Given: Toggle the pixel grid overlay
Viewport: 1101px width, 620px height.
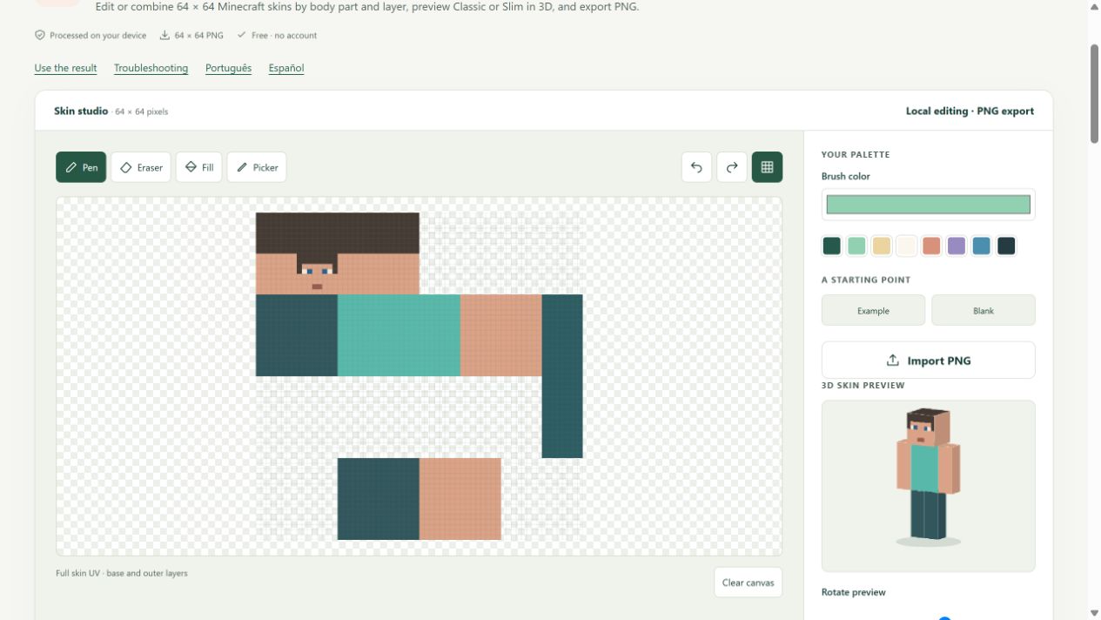Looking at the screenshot, I should point(767,167).
